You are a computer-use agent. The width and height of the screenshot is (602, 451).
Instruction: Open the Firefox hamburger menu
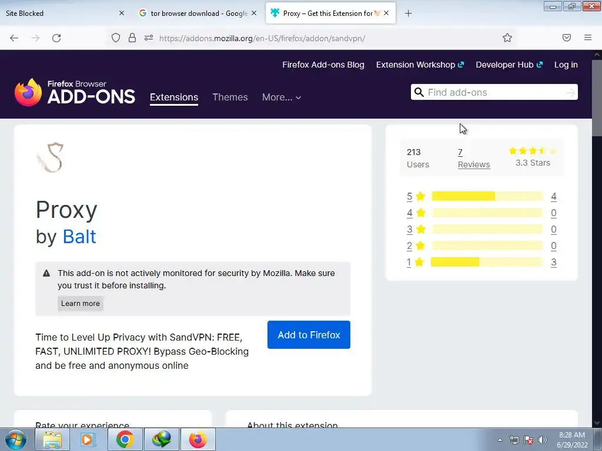[588, 38]
